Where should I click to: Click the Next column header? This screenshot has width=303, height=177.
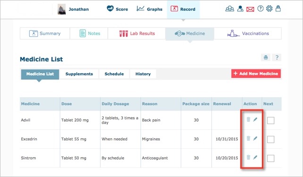(x=268, y=104)
